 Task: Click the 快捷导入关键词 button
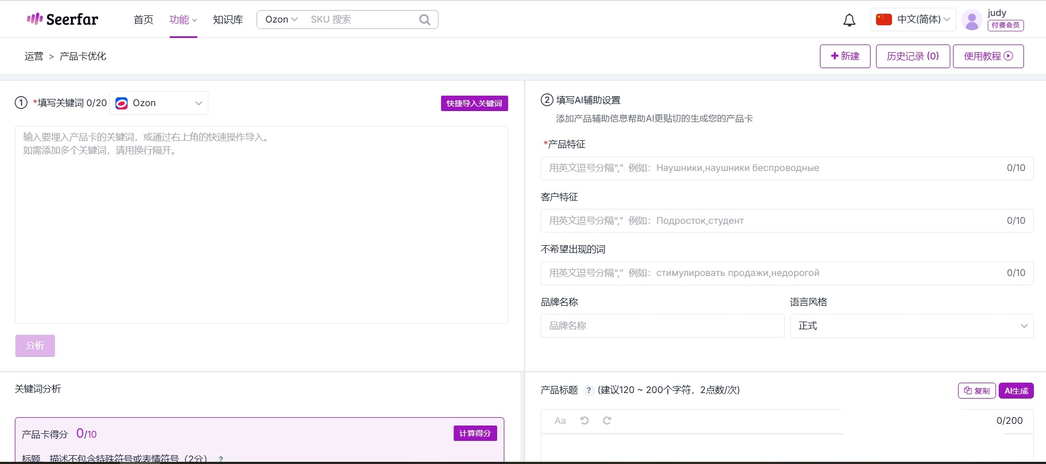[474, 103]
